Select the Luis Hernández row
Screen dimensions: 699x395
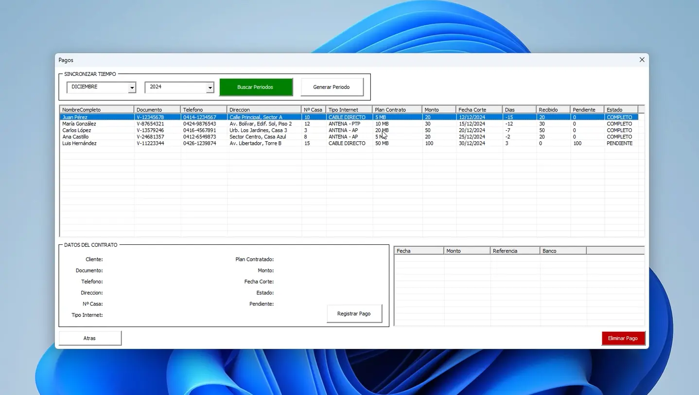349,143
